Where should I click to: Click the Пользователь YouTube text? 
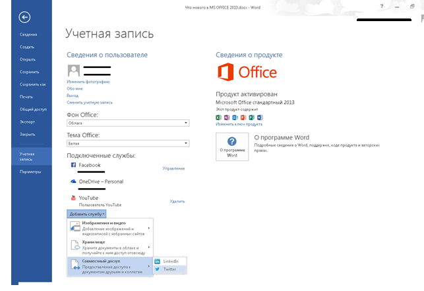[x=100, y=205]
